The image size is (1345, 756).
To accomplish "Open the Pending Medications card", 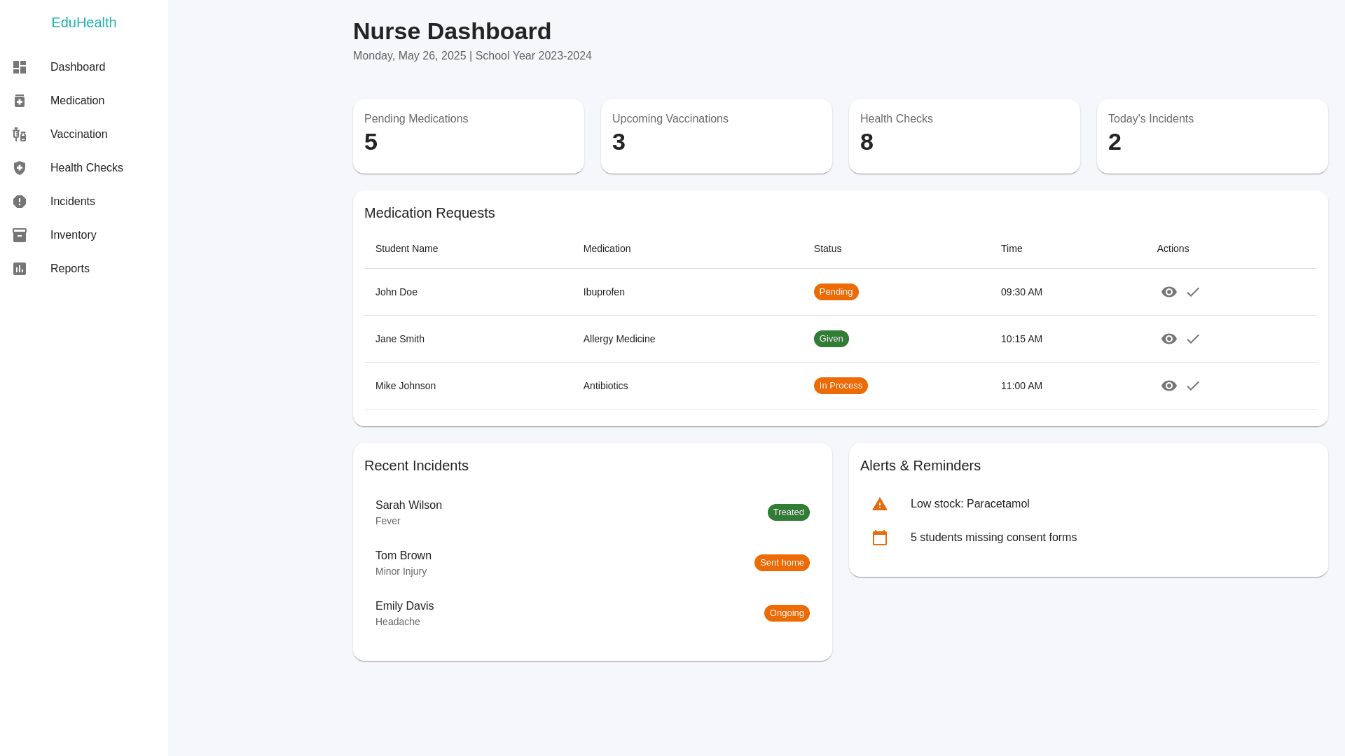I will pos(468,136).
